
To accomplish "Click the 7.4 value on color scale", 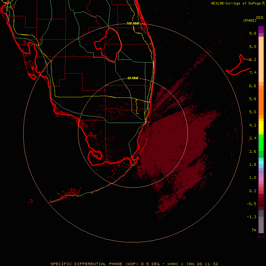I will tap(253, 73).
